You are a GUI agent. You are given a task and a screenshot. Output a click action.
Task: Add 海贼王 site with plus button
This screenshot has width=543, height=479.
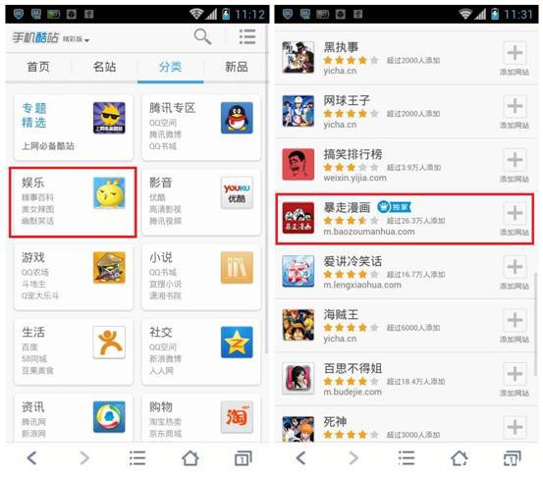(515, 319)
